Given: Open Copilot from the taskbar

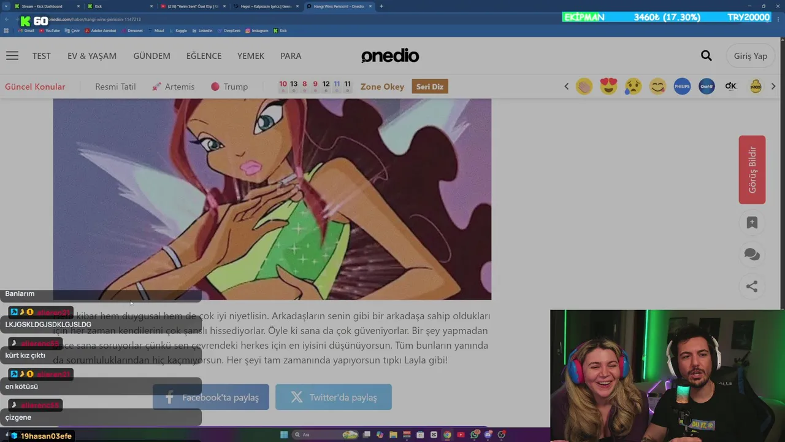Looking at the screenshot, I should pyautogui.click(x=380, y=435).
